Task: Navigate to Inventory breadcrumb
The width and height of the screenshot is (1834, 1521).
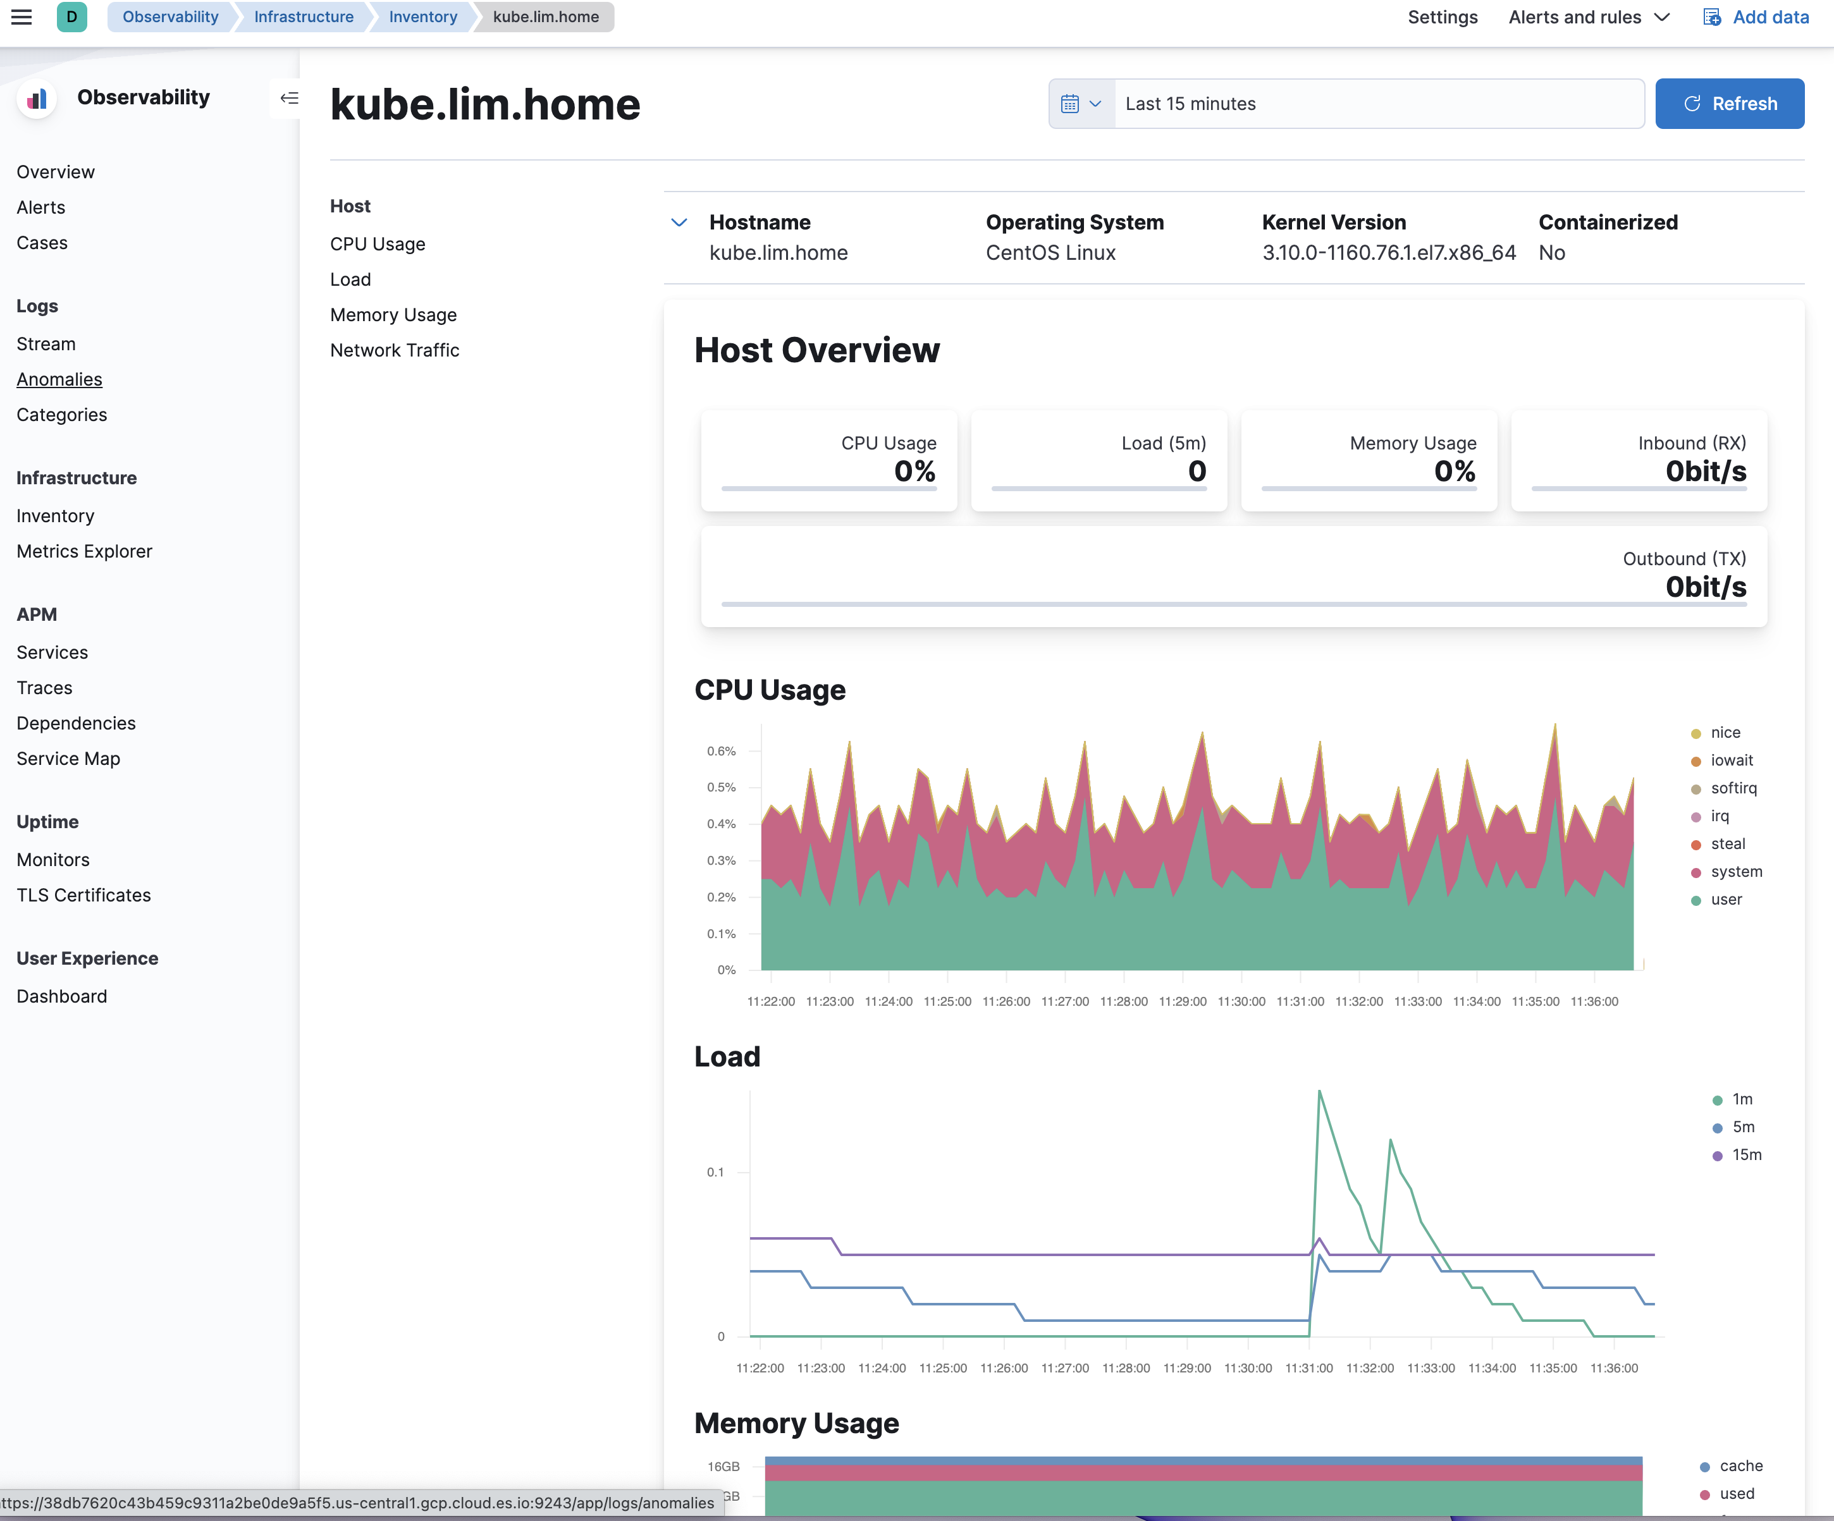Action: coord(422,16)
